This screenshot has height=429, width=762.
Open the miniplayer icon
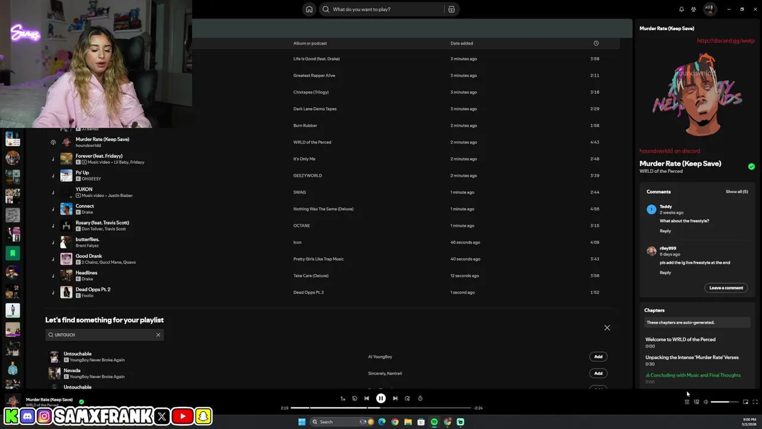pyautogui.click(x=745, y=402)
